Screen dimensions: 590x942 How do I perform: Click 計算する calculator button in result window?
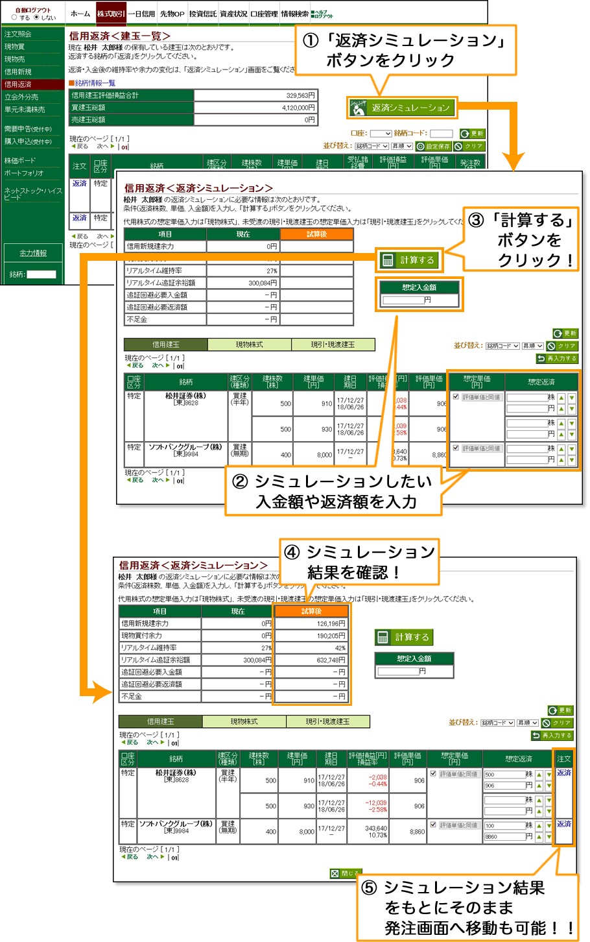(x=405, y=637)
